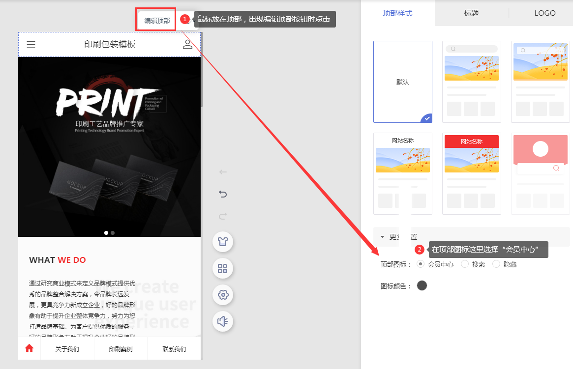Viewport: 573px width, 369px height.
Task: Select the 会员中心 radio option
Action: 420,264
